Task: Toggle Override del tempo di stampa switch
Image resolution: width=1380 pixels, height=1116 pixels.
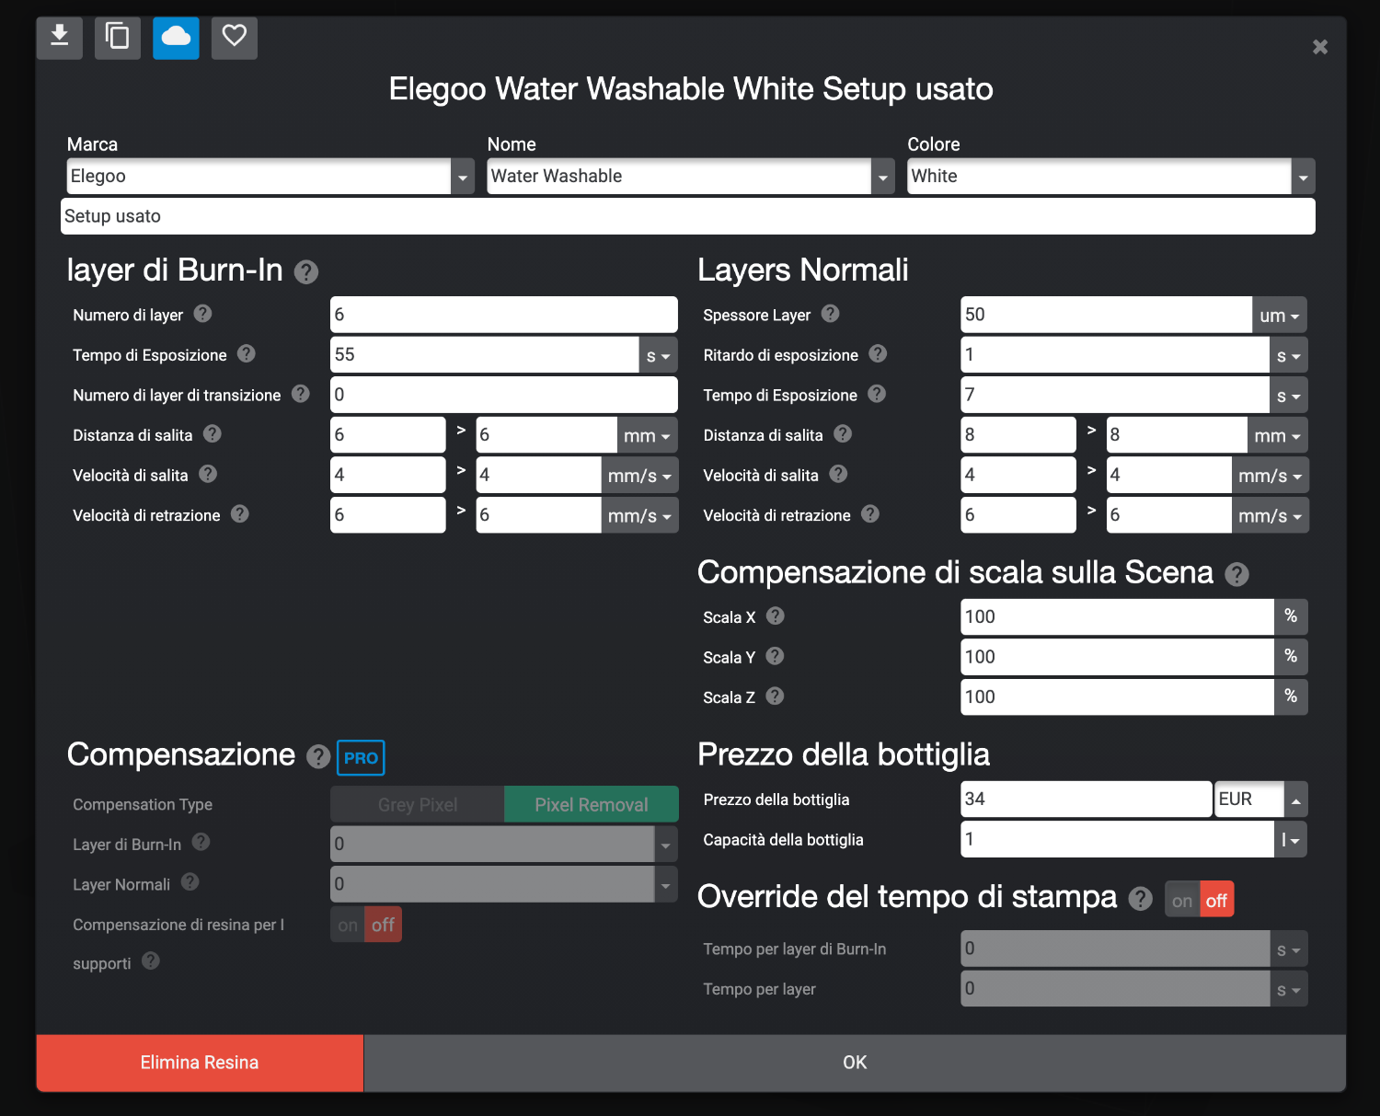Action: 1200,900
